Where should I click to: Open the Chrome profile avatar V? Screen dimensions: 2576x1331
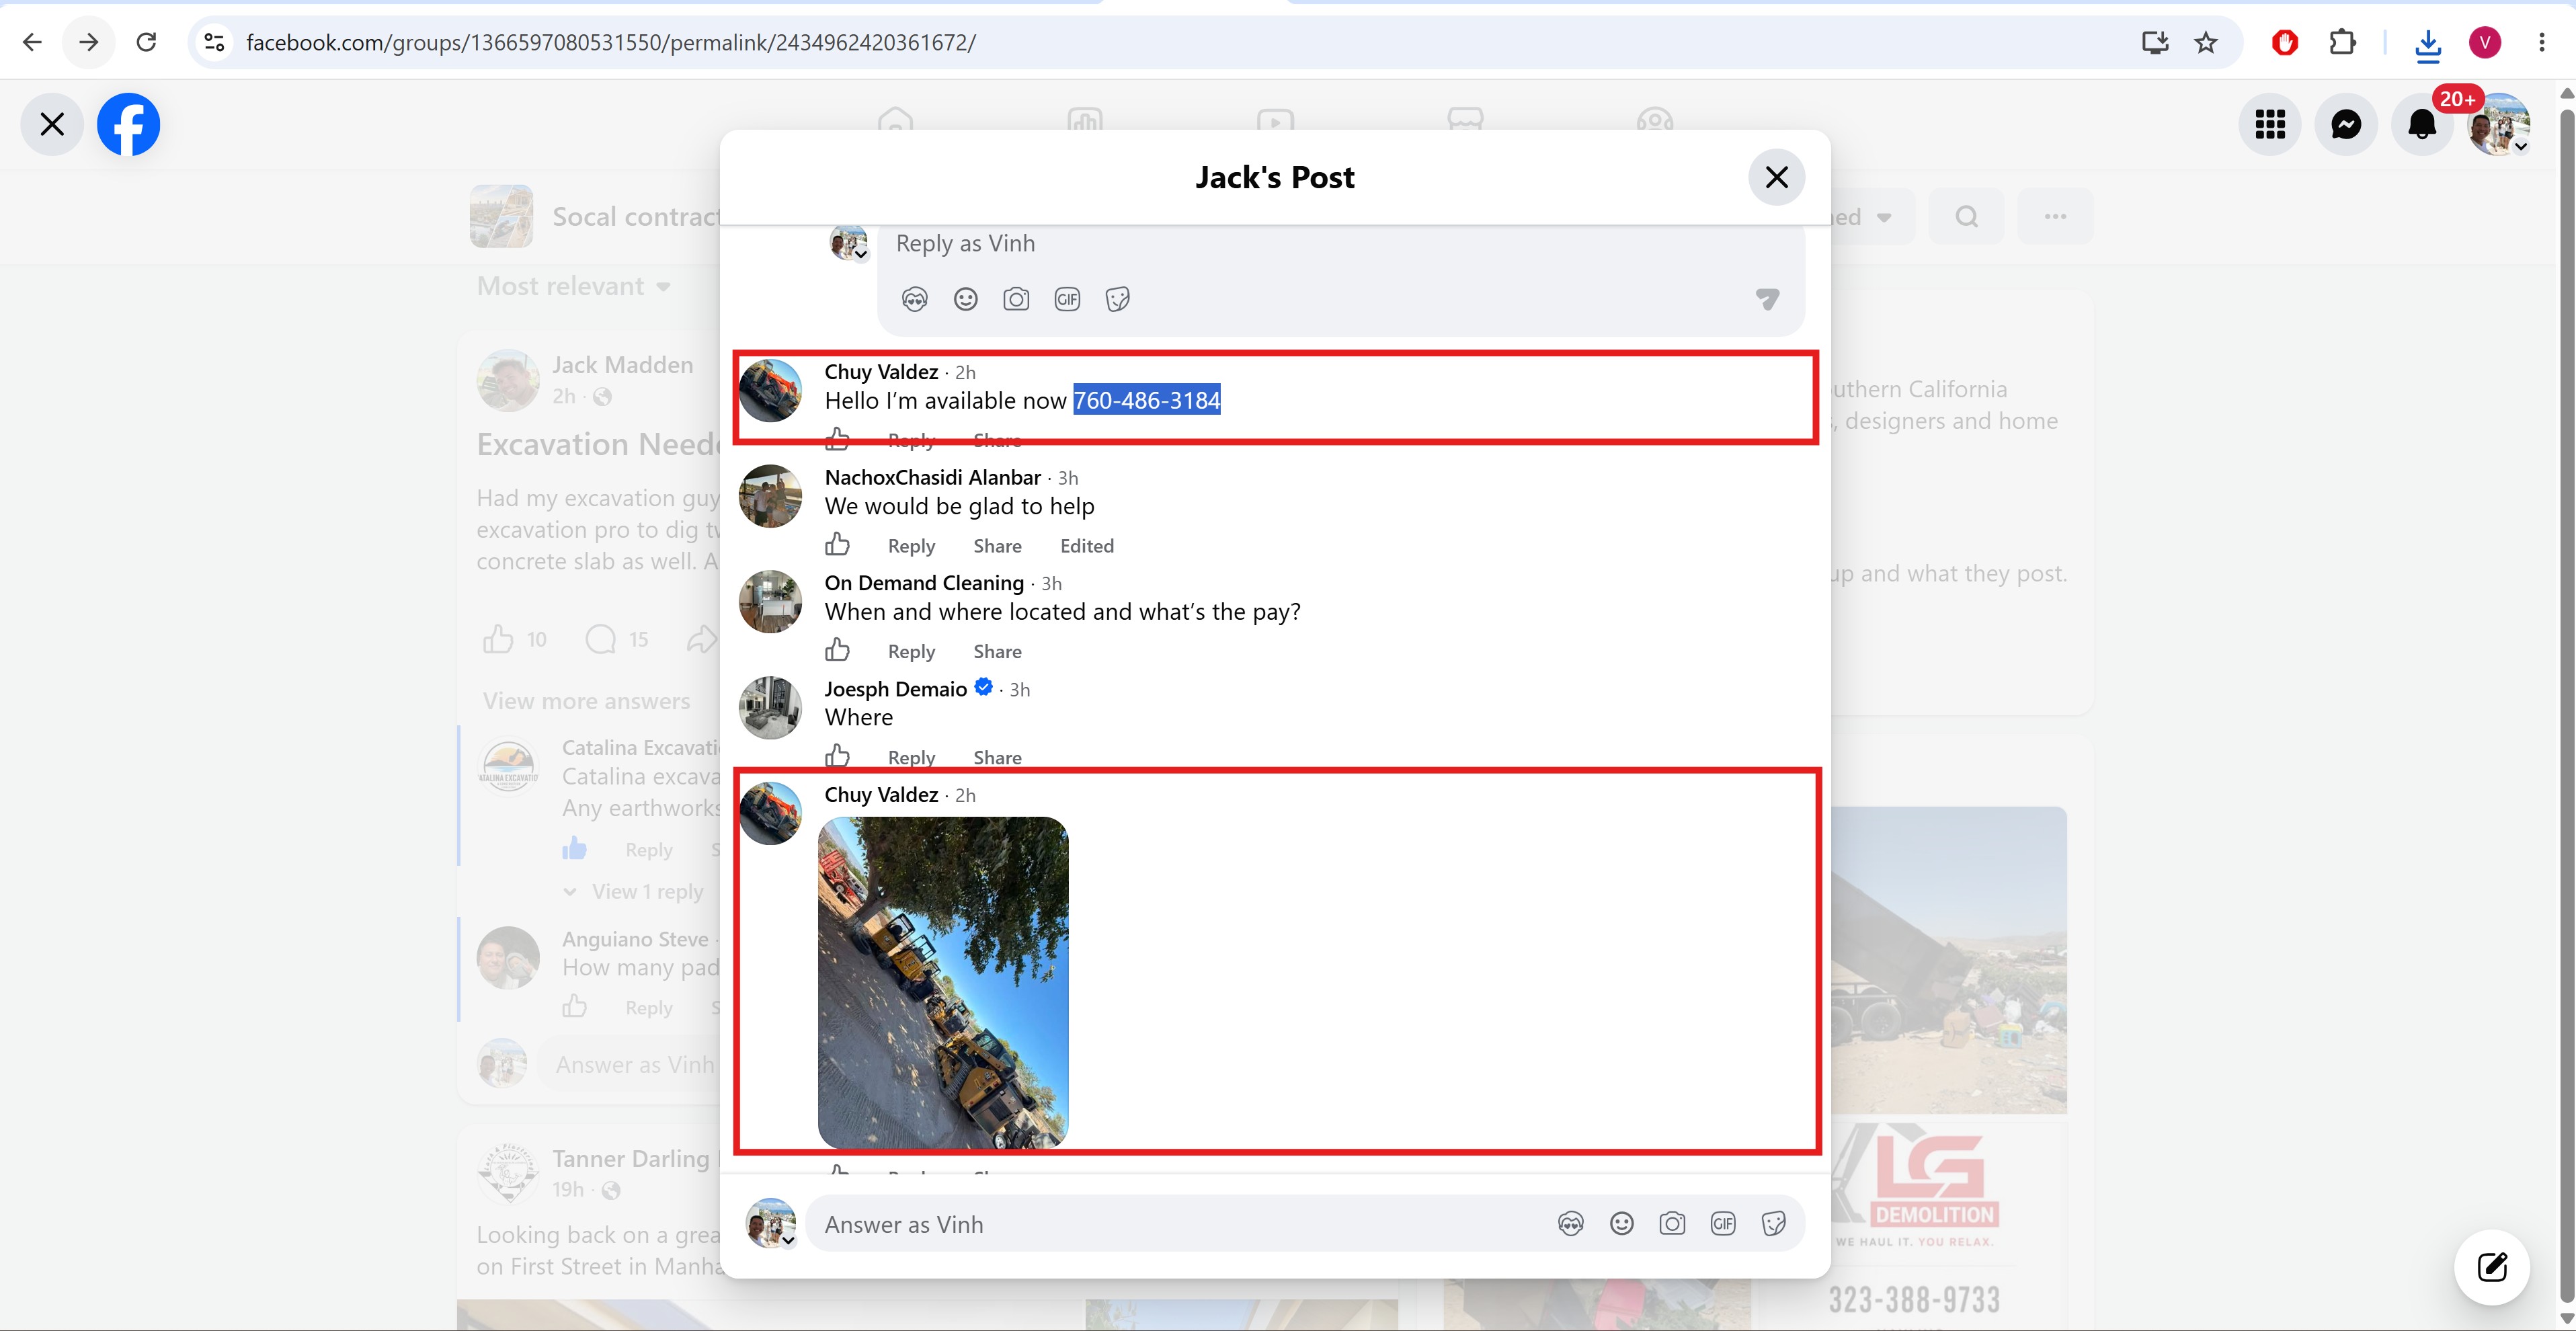tap(2485, 42)
